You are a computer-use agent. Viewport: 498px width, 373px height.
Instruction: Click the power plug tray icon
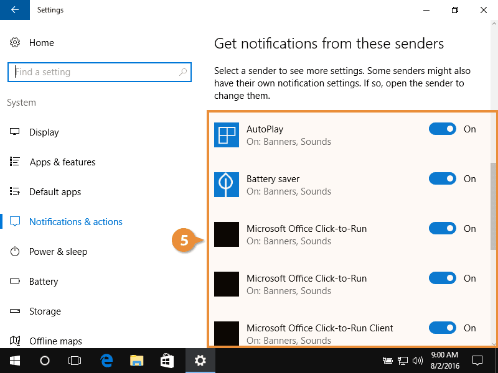(x=387, y=361)
